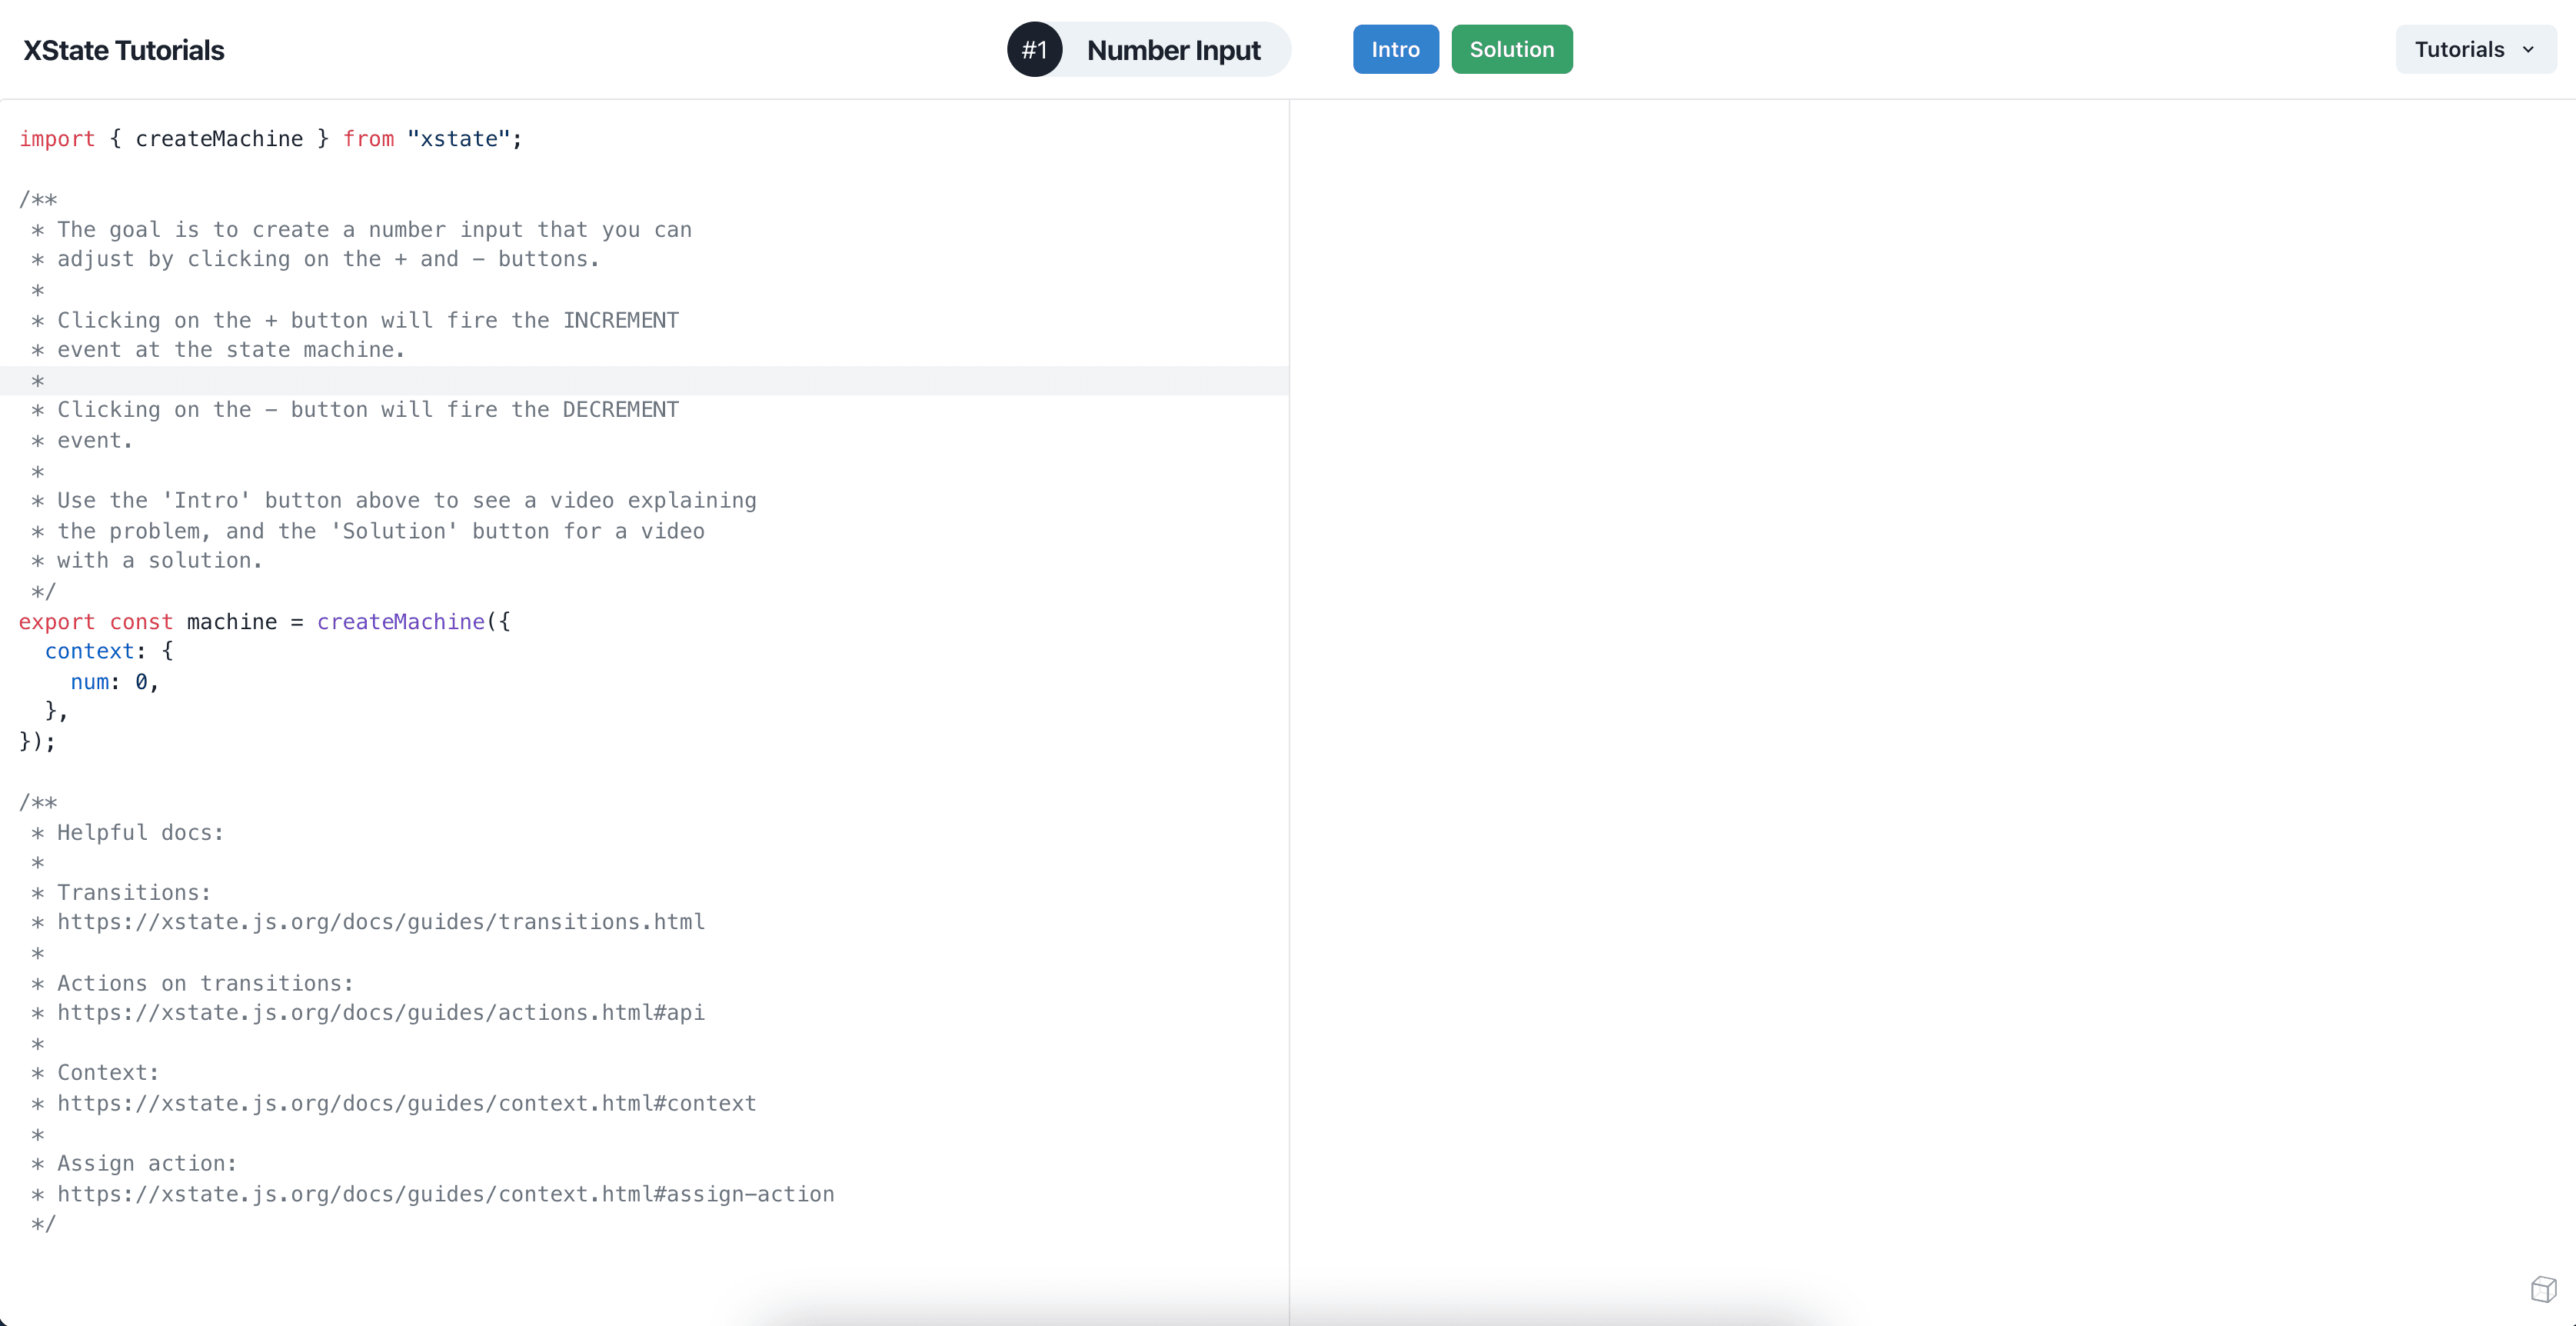The width and height of the screenshot is (2576, 1326).
Task: Open the Tutorials menu
Action: tap(2459, 50)
